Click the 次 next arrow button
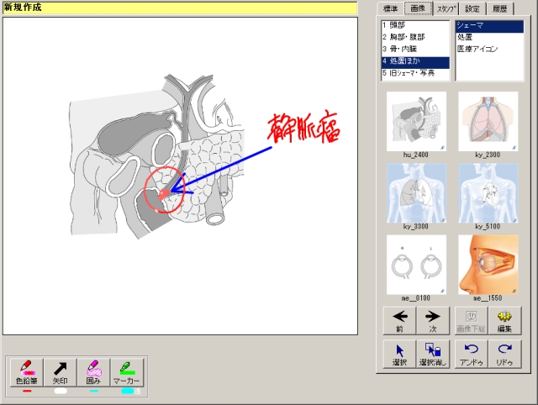This screenshot has height=405, width=538. 433,321
